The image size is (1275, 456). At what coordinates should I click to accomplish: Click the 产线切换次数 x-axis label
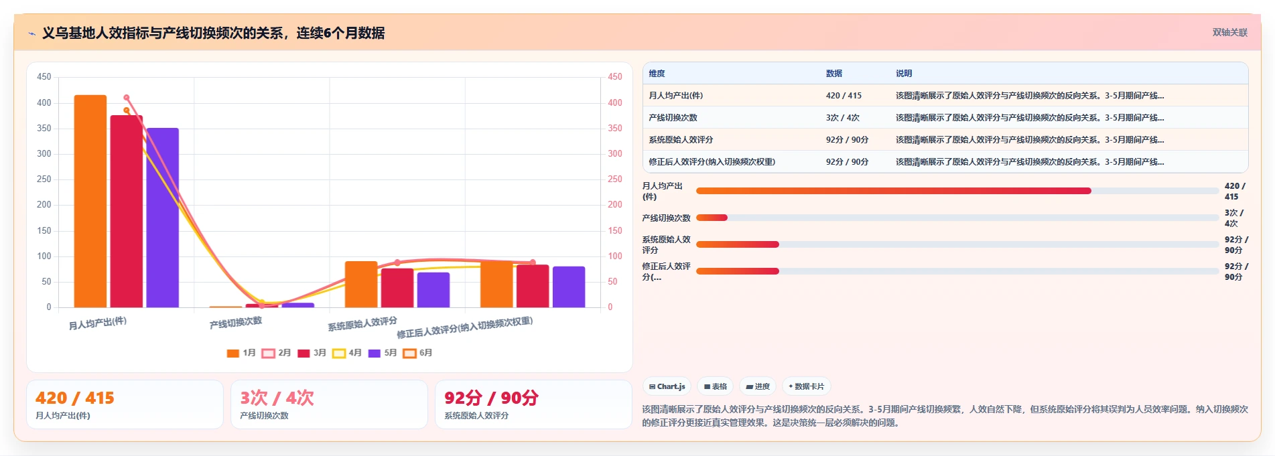(236, 323)
